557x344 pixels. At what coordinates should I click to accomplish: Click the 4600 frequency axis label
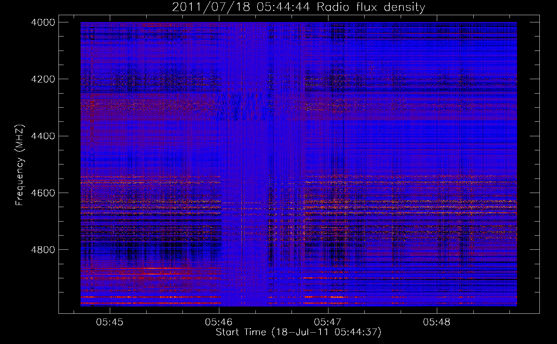pyautogui.click(x=43, y=193)
